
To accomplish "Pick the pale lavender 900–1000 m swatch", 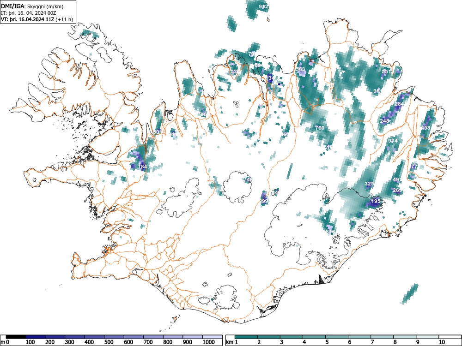I will 193,337.
